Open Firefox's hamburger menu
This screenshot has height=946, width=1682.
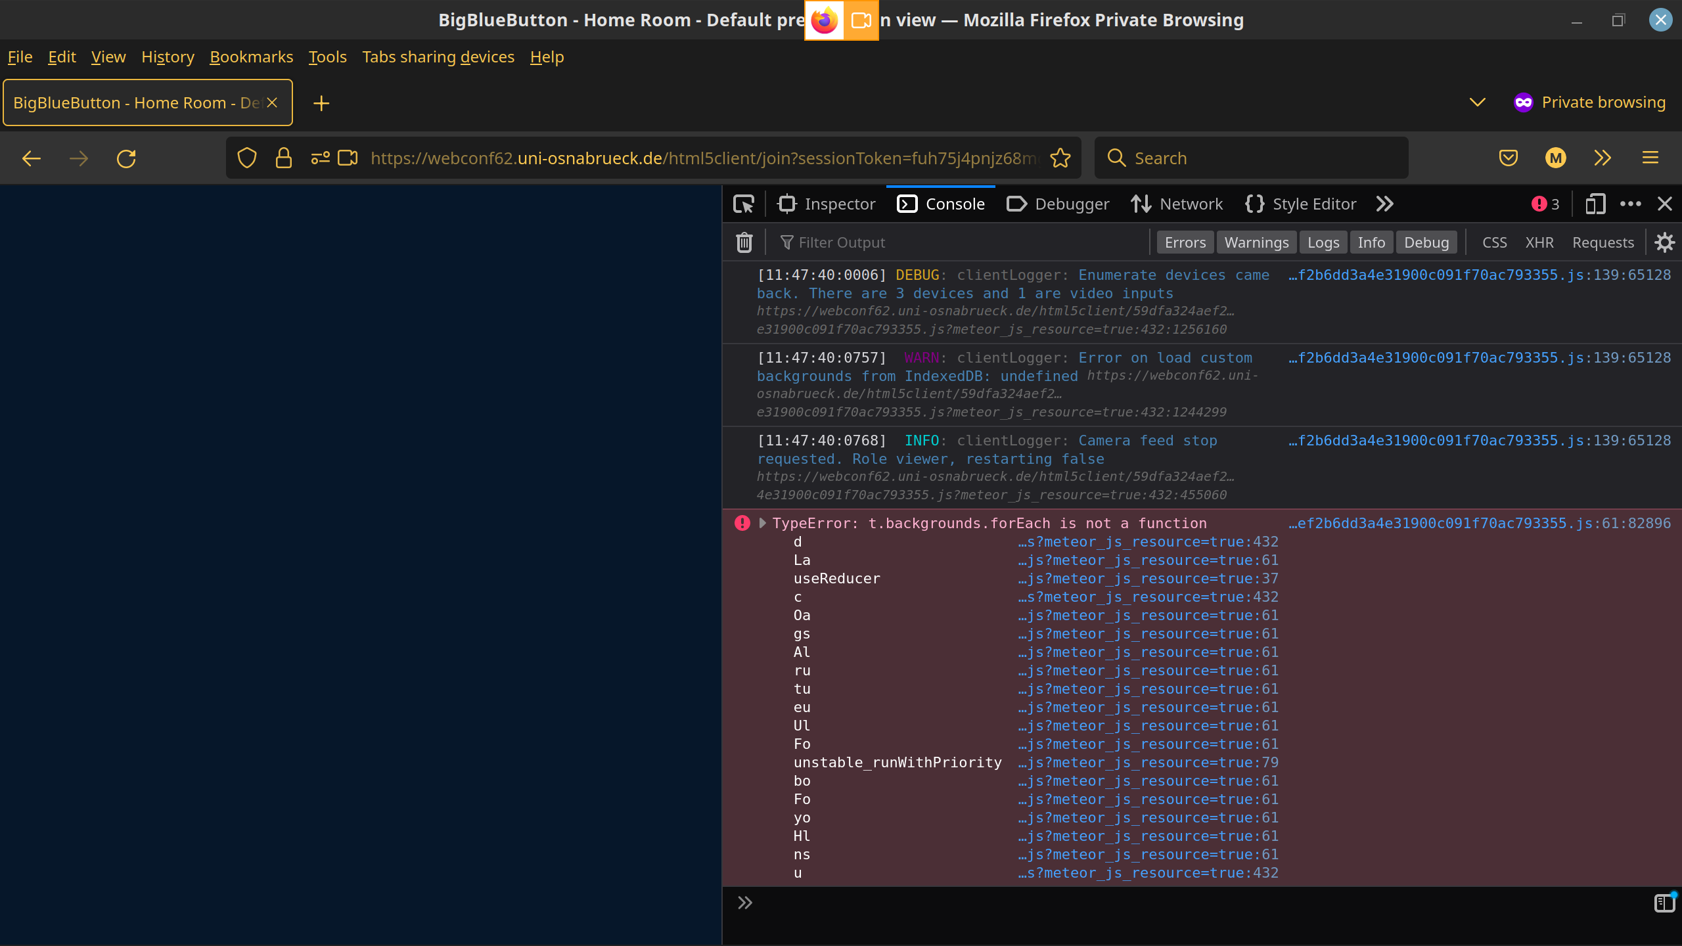1650,158
